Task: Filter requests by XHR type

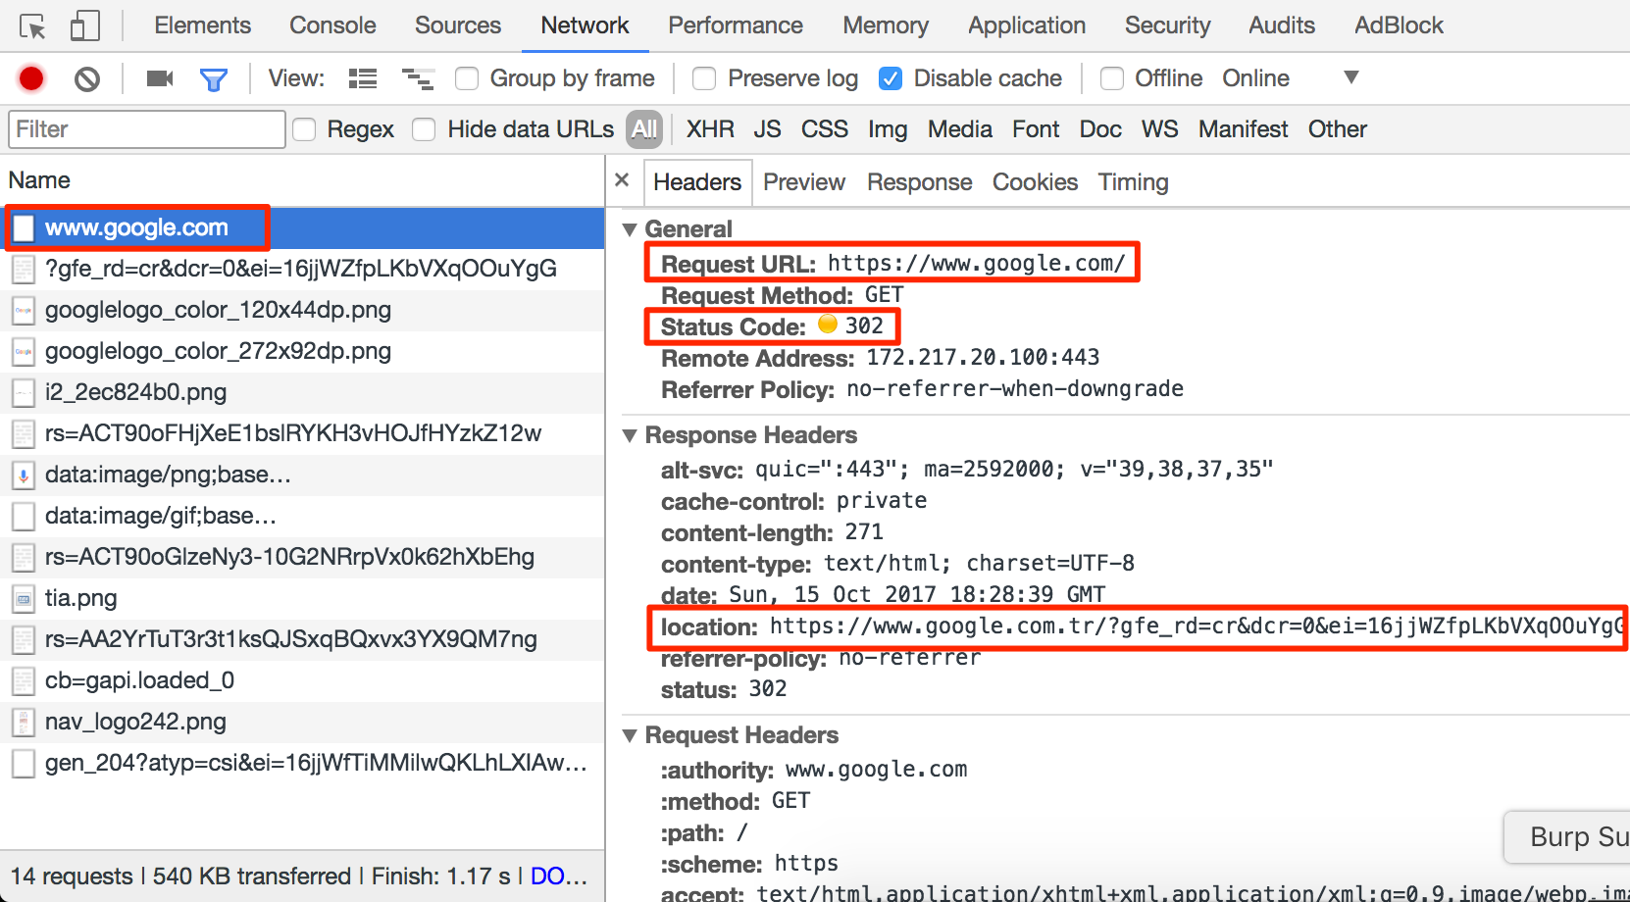Action: click(x=710, y=129)
